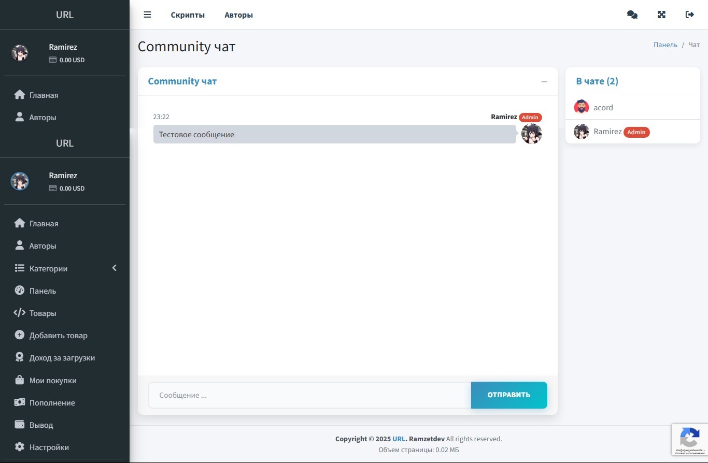Open Вывод via the wallet icon
708x463 pixels.
point(20,425)
